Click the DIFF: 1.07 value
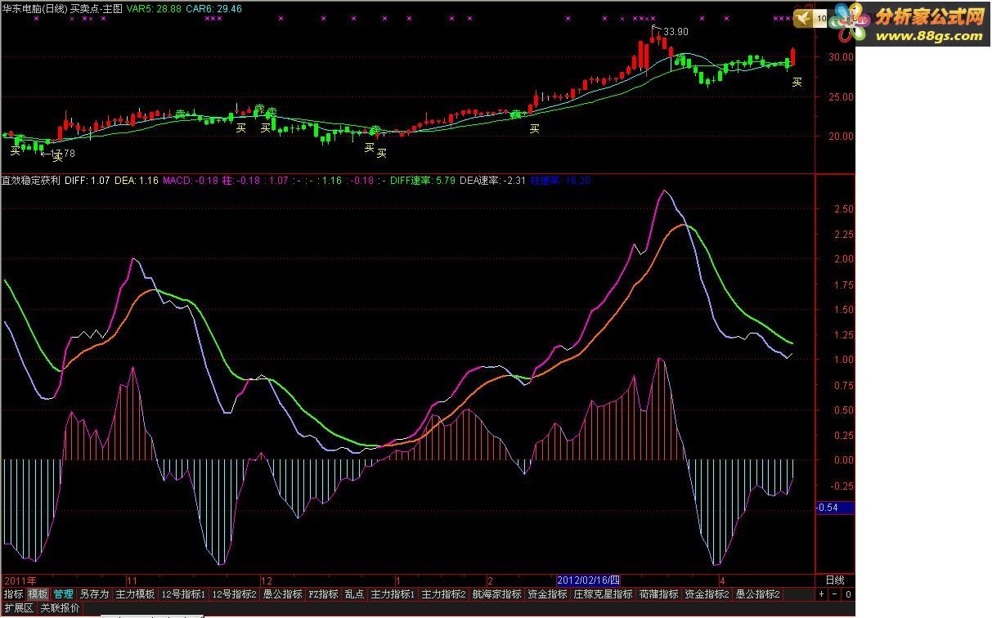This screenshot has width=992, height=618. pos(88,180)
